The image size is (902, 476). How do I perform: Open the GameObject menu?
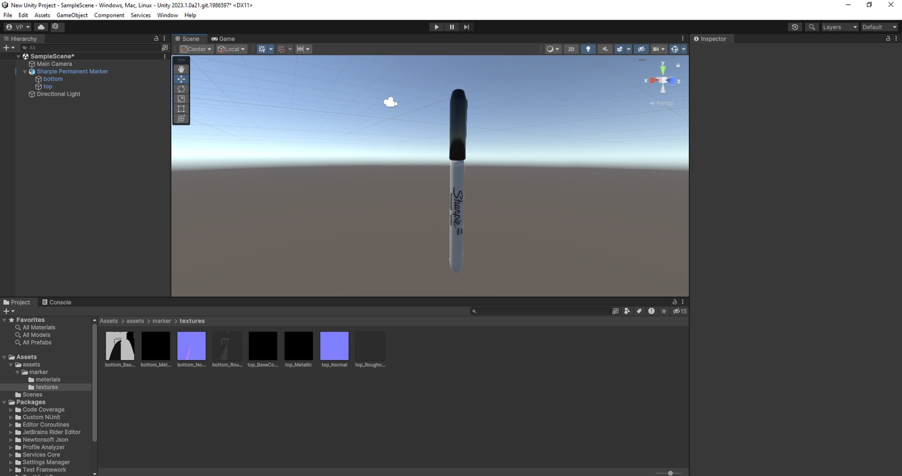[72, 15]
